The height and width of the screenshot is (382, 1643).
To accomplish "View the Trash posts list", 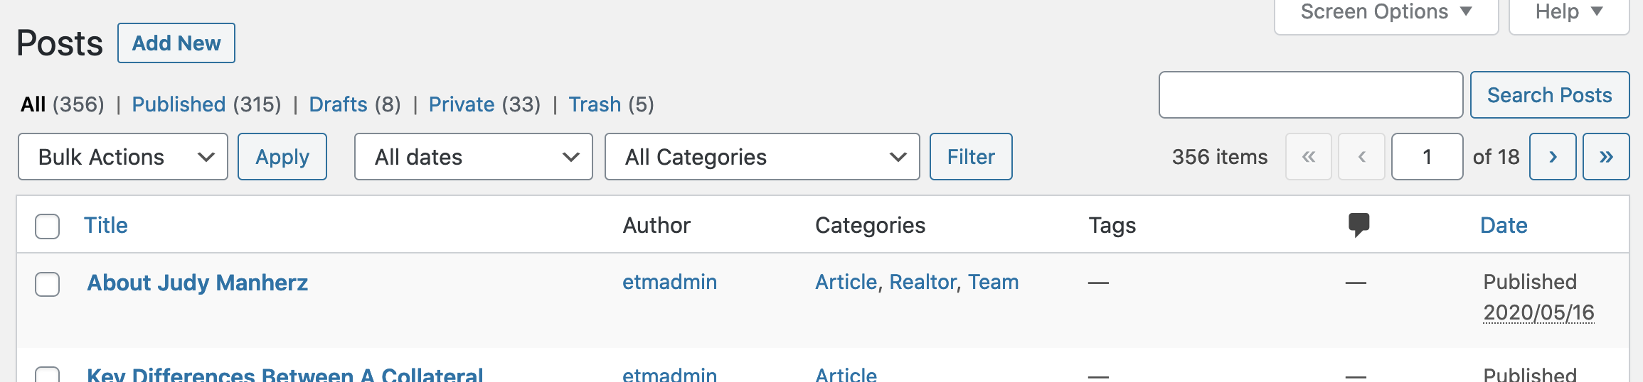I will pyautogui.click(x=595, y=104).
